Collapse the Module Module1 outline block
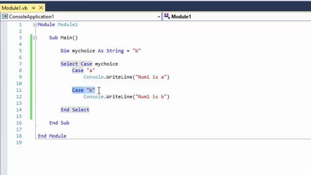Viewport: 311px width, 175px height. (x=35, y=25)
